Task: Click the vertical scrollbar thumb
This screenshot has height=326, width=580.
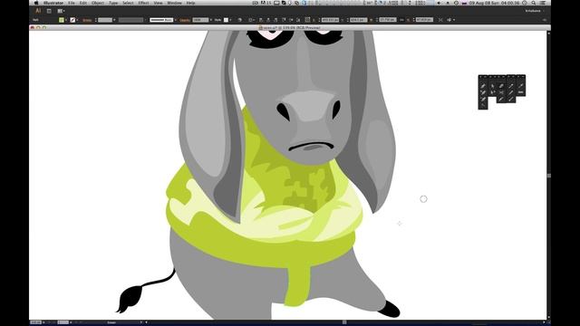Action: (x=549, y=175)
